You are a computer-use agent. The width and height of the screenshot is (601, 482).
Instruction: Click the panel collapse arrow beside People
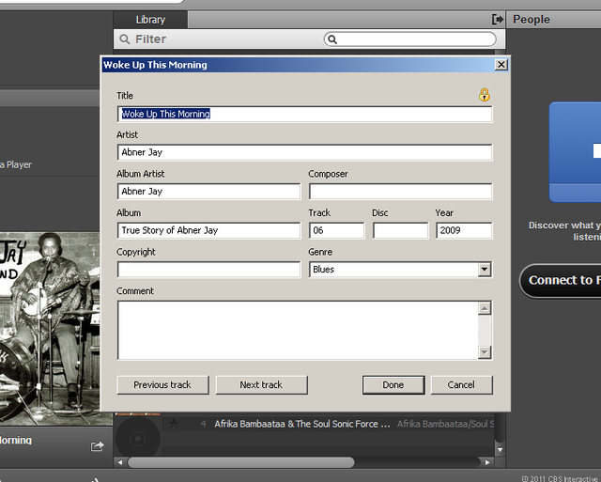coord(498,19)
